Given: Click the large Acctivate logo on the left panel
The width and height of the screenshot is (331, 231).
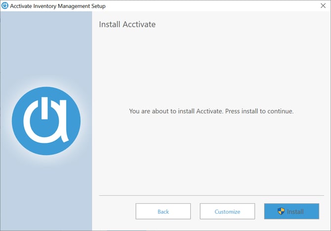Looking at the screenshot, I should coord(46,121).
